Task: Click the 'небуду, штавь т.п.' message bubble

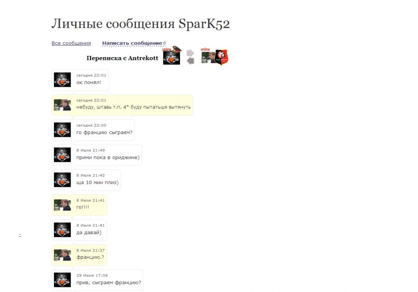Action: click(x=122, y=105)
